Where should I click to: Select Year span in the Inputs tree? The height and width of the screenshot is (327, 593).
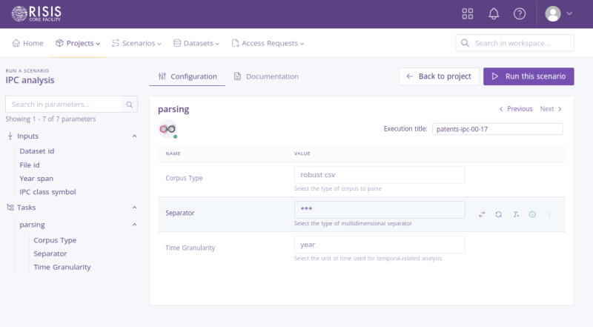36,178
